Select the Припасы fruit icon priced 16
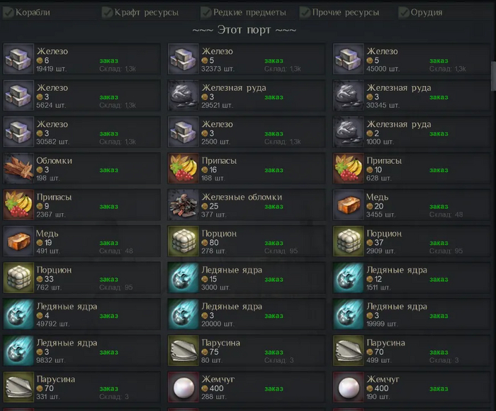 point(184,168)
